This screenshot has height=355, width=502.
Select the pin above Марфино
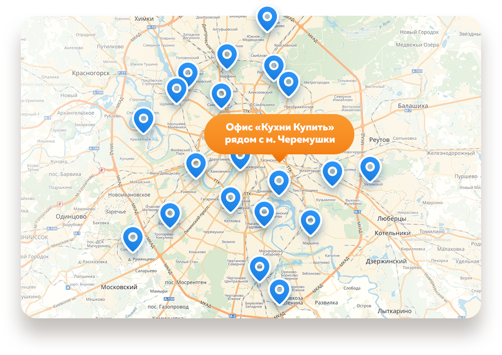point(227,57)
